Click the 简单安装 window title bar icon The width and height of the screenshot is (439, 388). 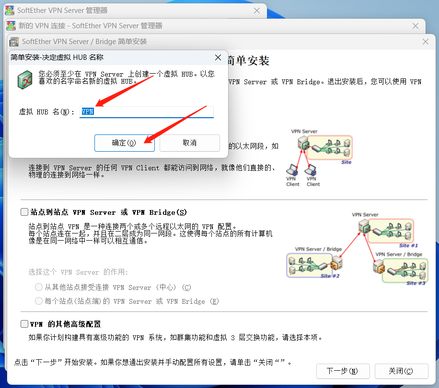[14, 42]
